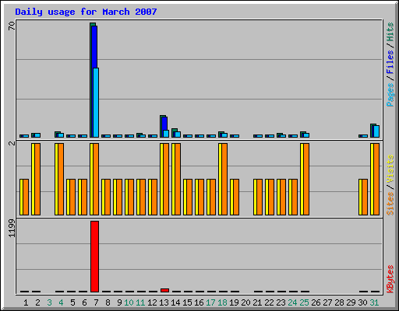Click day label '27' on the x-axis

click(x=327, y=302)
